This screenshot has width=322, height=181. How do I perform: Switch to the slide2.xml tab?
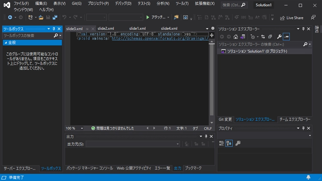tap(105, 28)
